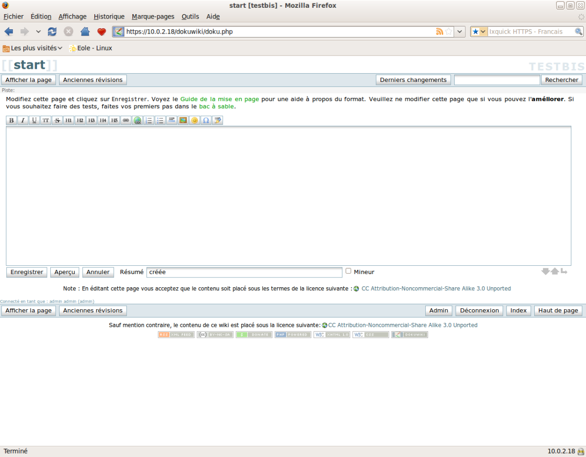
Task: Apply italic formatting in editor toolbar
Action: pyautogui.click(x=22, y=120)
